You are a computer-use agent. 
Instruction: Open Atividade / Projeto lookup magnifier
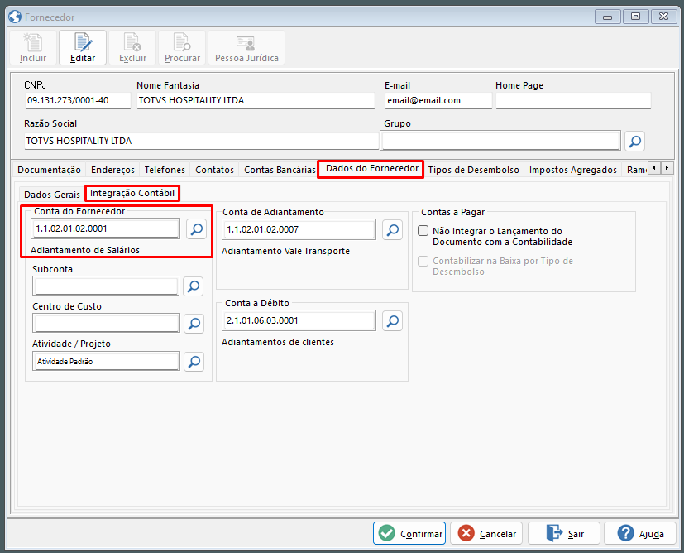tap(194, 362)
